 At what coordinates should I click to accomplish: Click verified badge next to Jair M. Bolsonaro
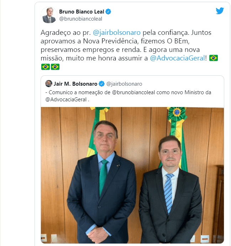click(x=101, y=84)
